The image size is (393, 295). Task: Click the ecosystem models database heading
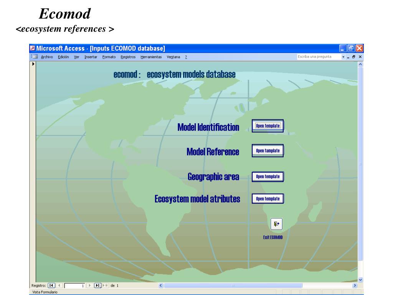click(x=191, y=75)
